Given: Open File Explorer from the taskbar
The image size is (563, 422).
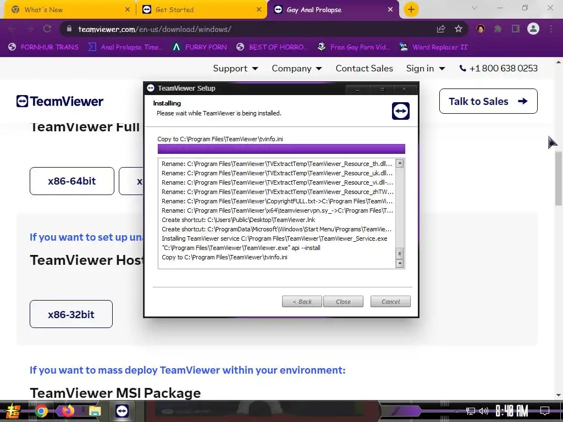Looking at the screenshot, I should pos(95,411).
